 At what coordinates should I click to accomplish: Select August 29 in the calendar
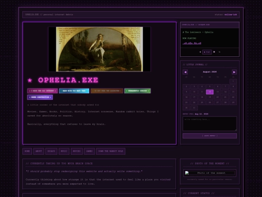pyautogui.click(x=233, y=103)
